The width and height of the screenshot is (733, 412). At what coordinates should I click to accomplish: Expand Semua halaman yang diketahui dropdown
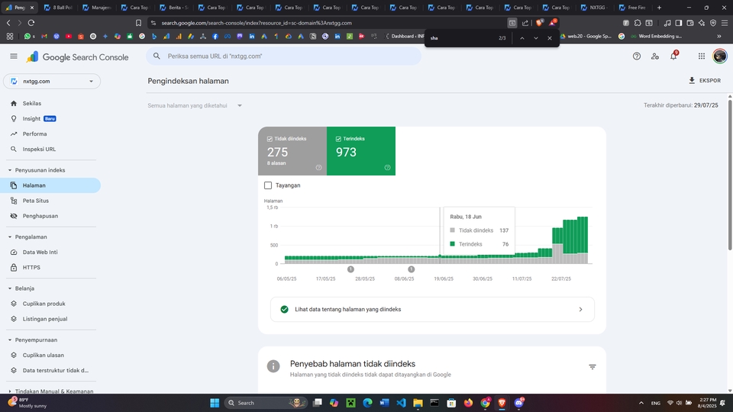coord(195,106)
